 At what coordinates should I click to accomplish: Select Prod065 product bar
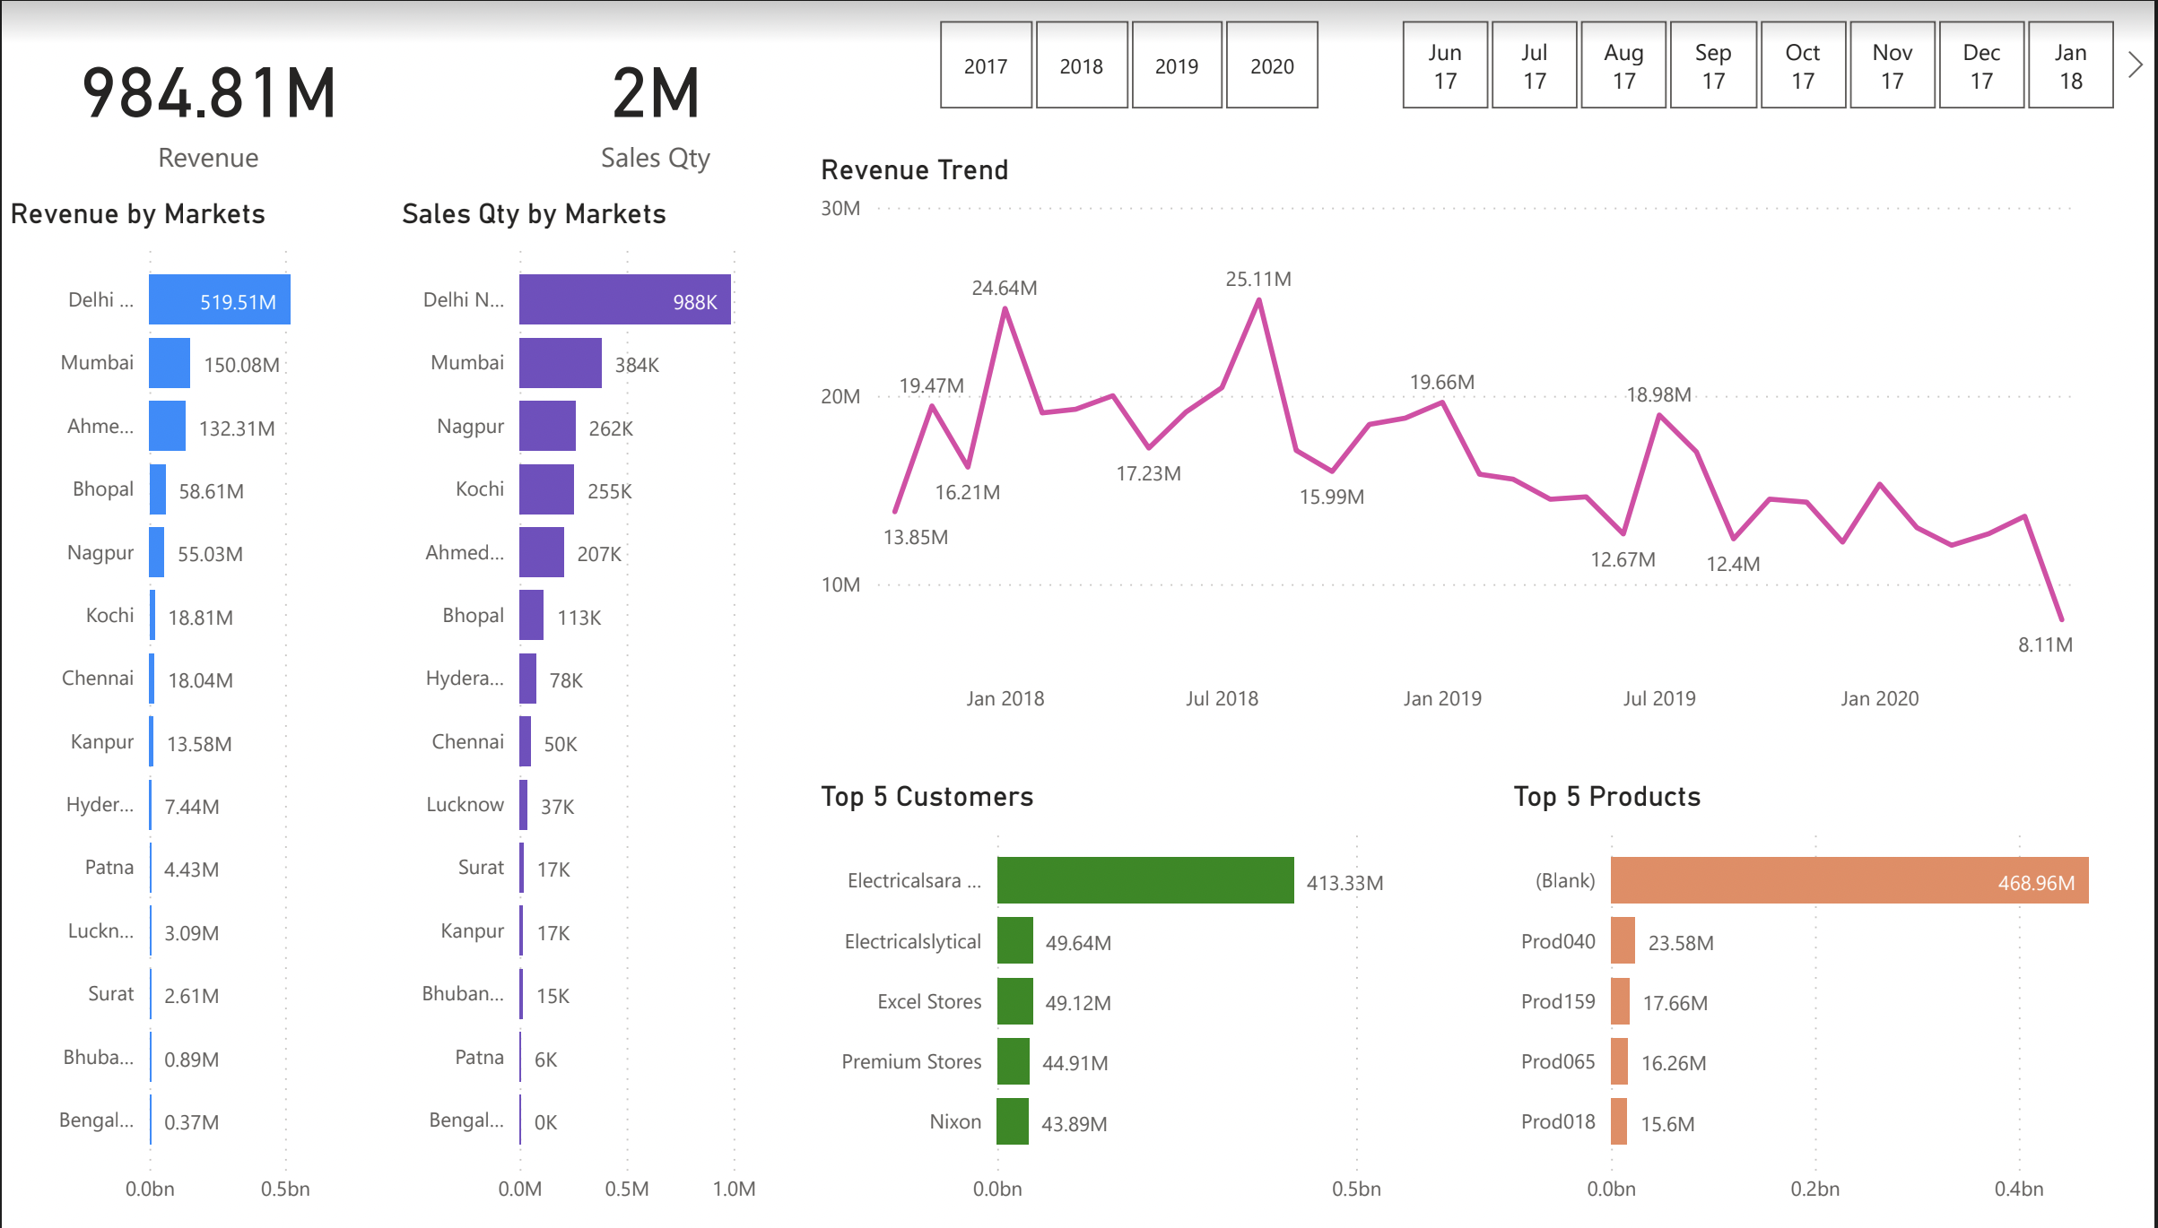pyautogui.click(x=1619, y=1061)
